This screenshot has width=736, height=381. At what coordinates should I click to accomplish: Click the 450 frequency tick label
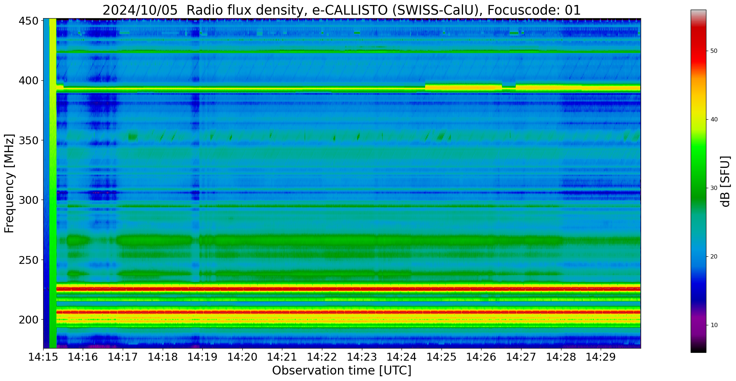pos(29,21)
